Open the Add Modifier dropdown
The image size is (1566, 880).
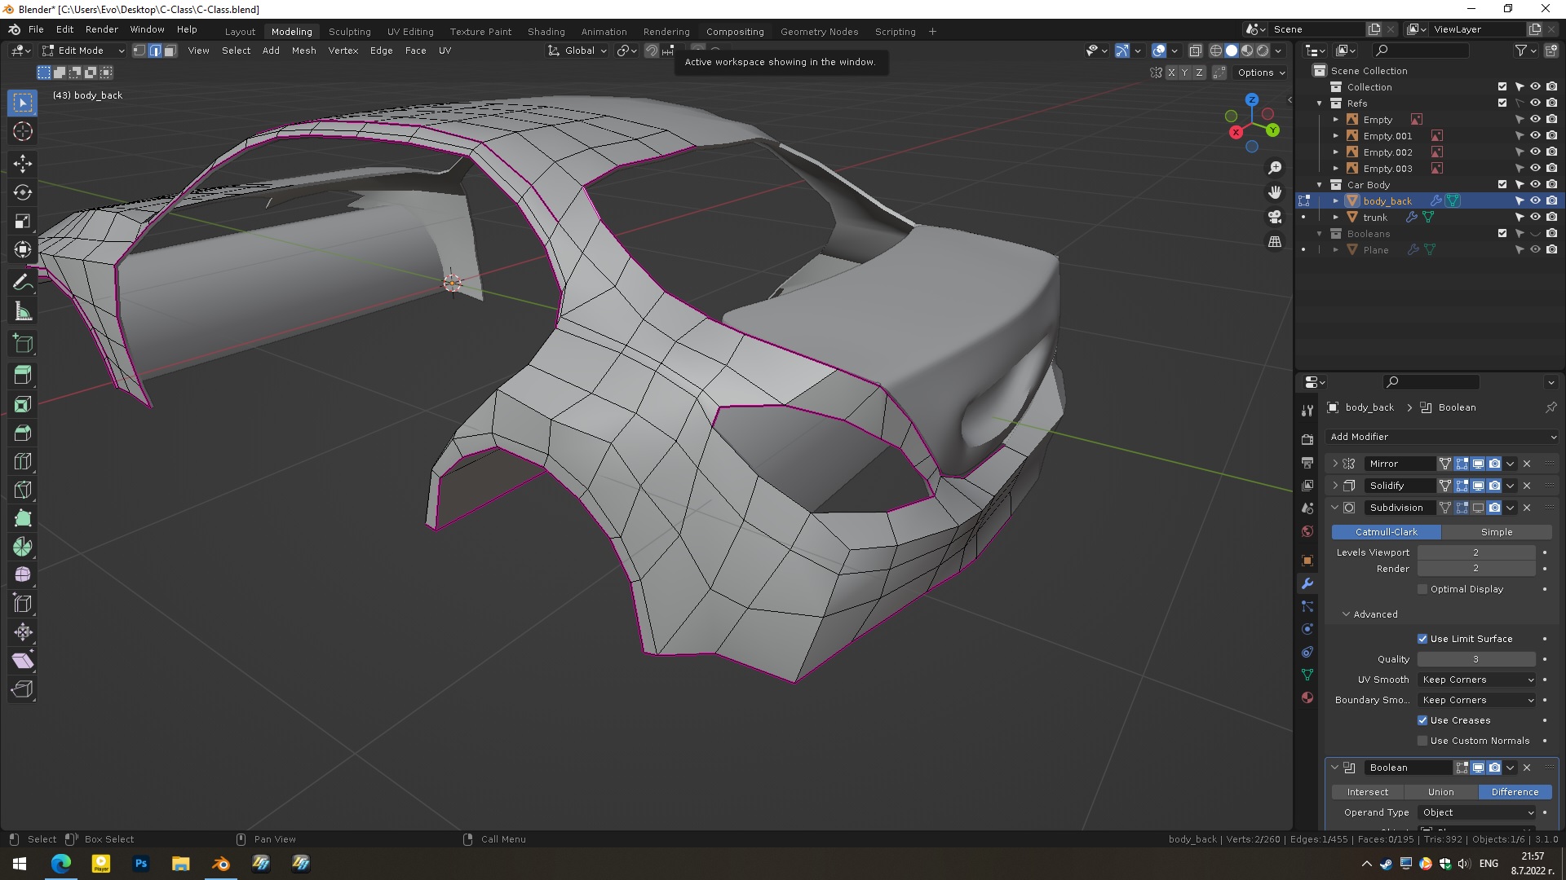click(1442, 437)
